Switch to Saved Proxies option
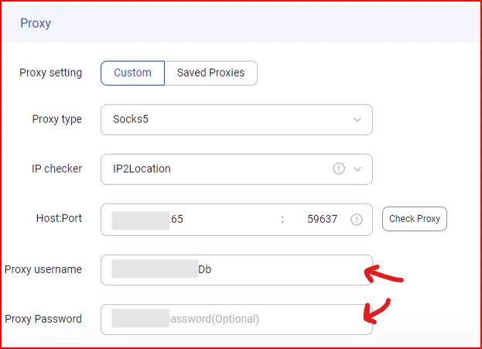The height and width of the screenshot is (349, 482). pos(211,73)
